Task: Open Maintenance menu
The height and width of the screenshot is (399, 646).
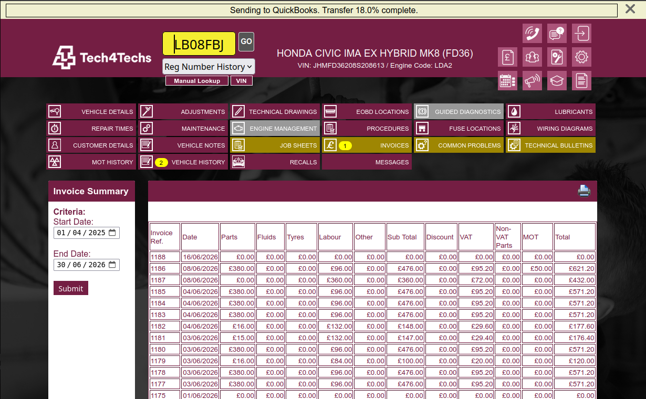Action: pos(183,128)
